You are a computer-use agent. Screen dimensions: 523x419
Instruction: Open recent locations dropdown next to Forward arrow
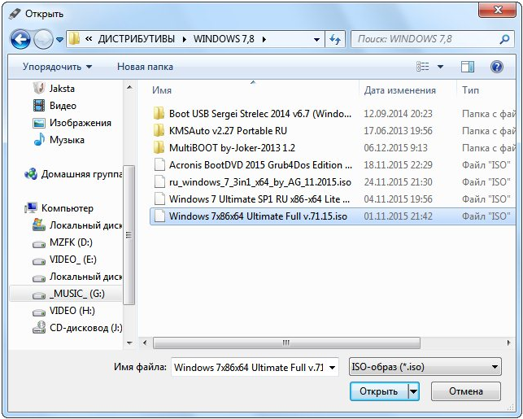point(59,40)
